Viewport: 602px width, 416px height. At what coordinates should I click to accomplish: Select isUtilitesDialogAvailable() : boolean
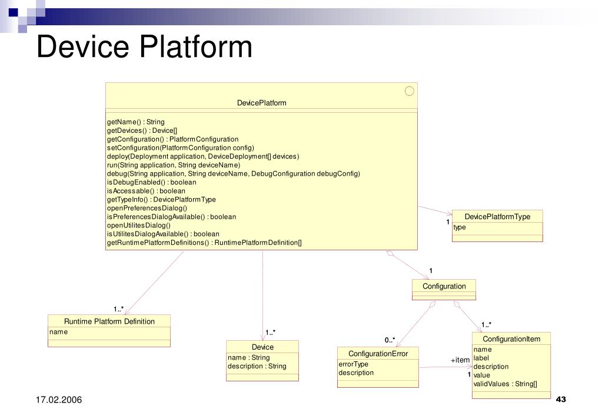tap(163, 234)
